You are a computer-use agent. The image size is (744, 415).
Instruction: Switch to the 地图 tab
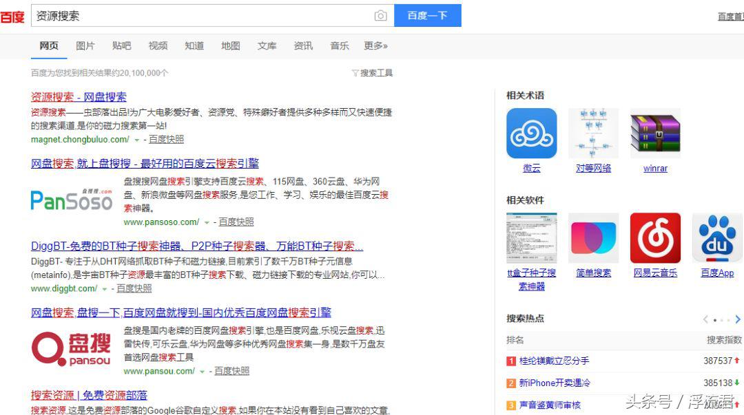(231, 45)
